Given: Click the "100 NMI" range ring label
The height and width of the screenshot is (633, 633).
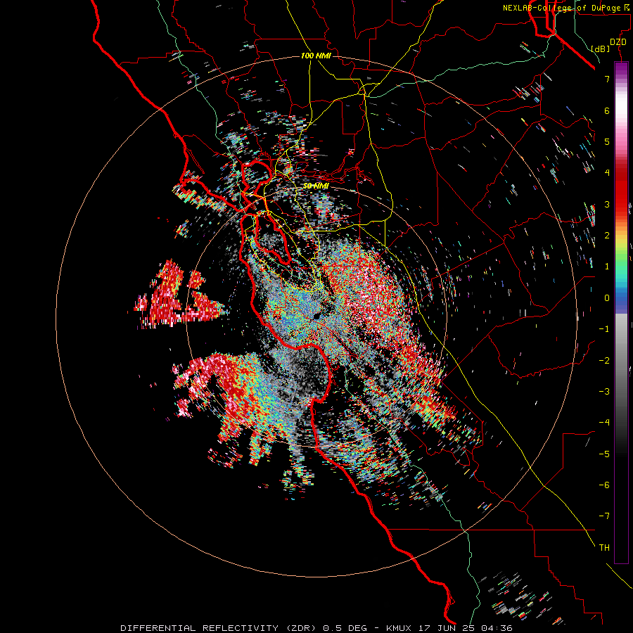Looking at the screenshot, I should [316, 56].
